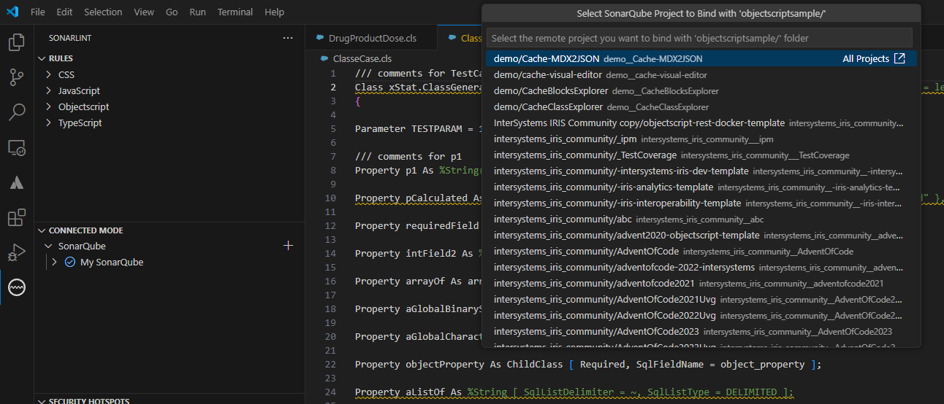The width and height of the screenshot is (944, 404).
Task: Open the View menu
Action: (x=144, y=12)
